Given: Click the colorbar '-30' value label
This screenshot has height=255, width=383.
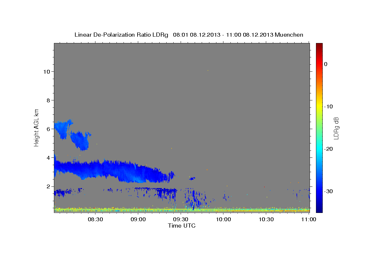Looking at the screenshot, I should click(328, 191).
